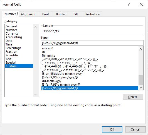This screenshot has height=135, width=148.
Task: Open the help question mark icon
Action: coord(129,4)
